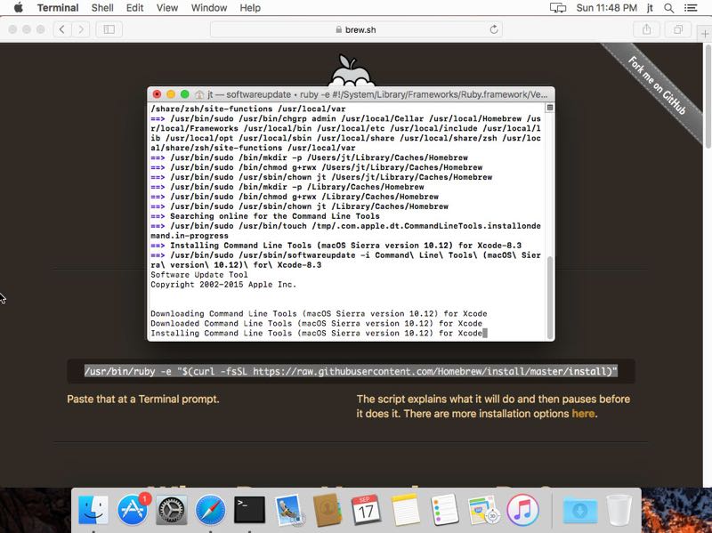
Task: Open App Store from the Dock
Action: coord(133,510)
